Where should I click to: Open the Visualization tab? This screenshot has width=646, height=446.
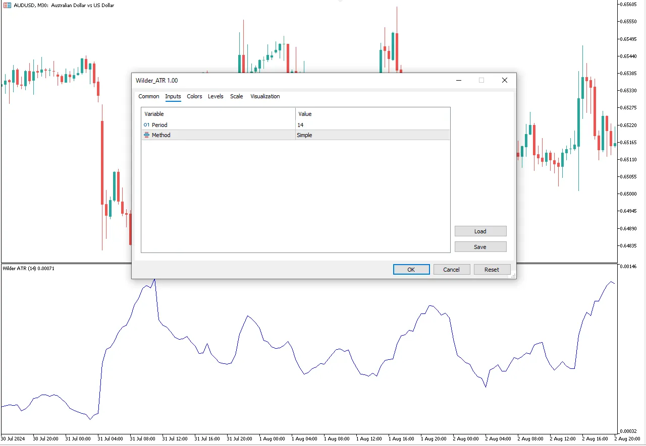click(265, 96)
